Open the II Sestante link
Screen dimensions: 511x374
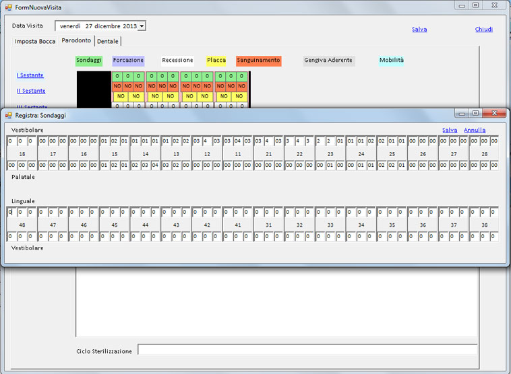(x=31, y=91)
